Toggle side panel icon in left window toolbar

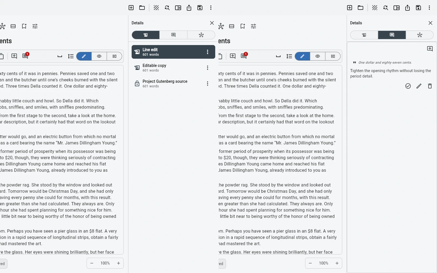coord(178,8)
